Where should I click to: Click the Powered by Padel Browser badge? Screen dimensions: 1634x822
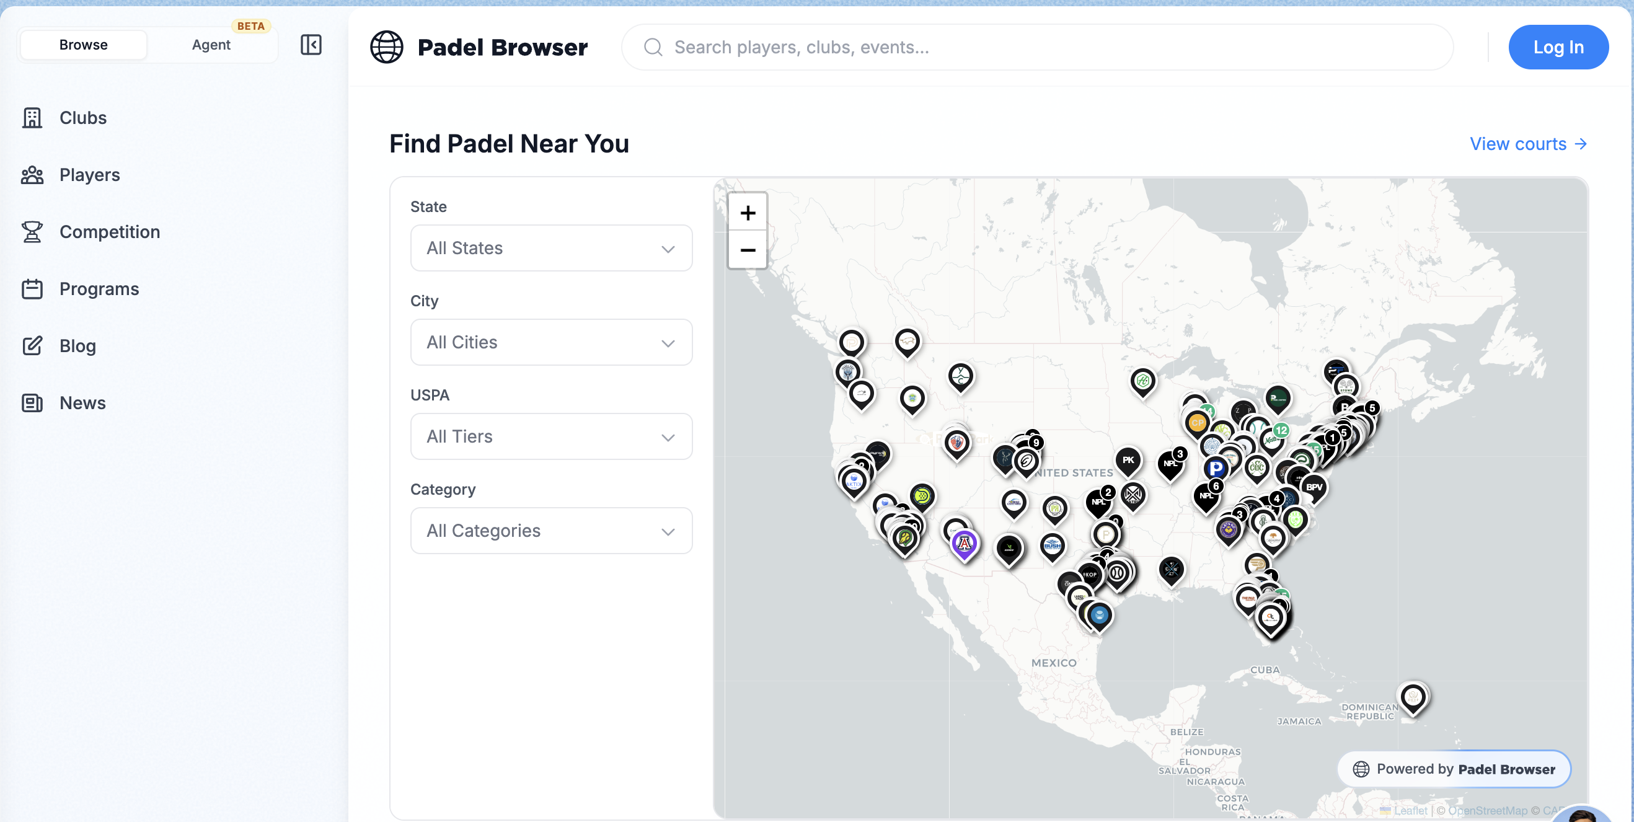pos(1454,769)
